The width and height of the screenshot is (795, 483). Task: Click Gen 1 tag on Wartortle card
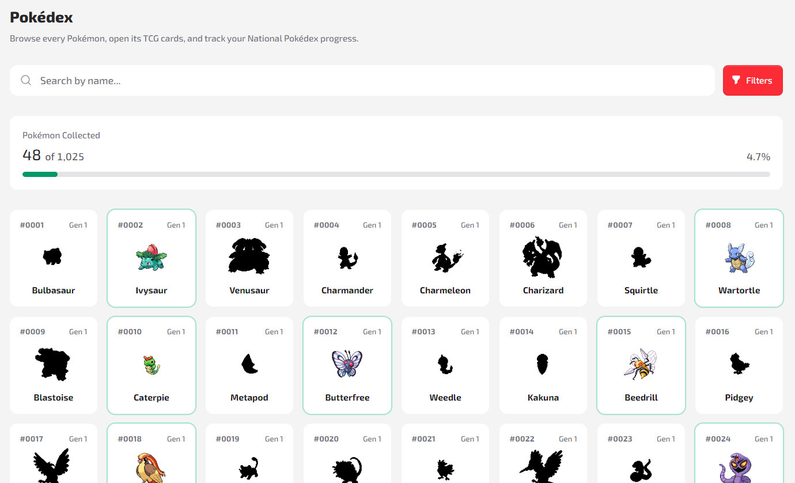point(763,225)
